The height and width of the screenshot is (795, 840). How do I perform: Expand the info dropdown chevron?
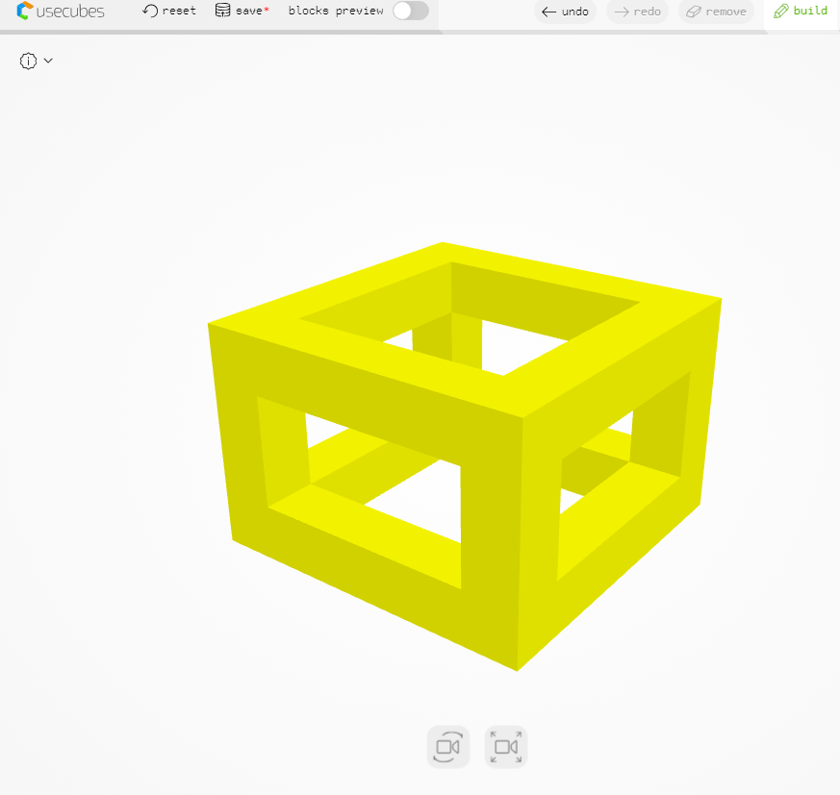tap(48, 61)
